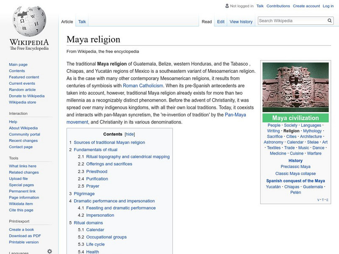Click the V view-template link
Image resolution: width=339 pixels, height=254 pixels.
(x=318, y=200)
